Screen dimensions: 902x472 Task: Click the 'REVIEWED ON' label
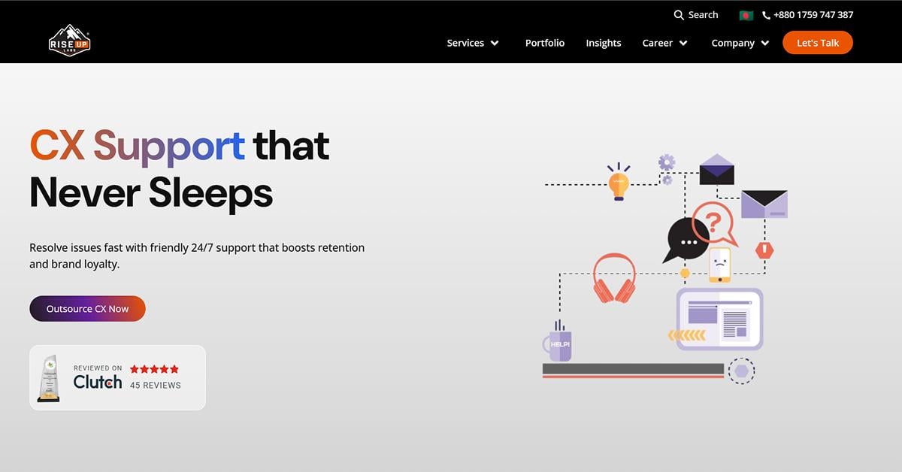coord(98,368)
